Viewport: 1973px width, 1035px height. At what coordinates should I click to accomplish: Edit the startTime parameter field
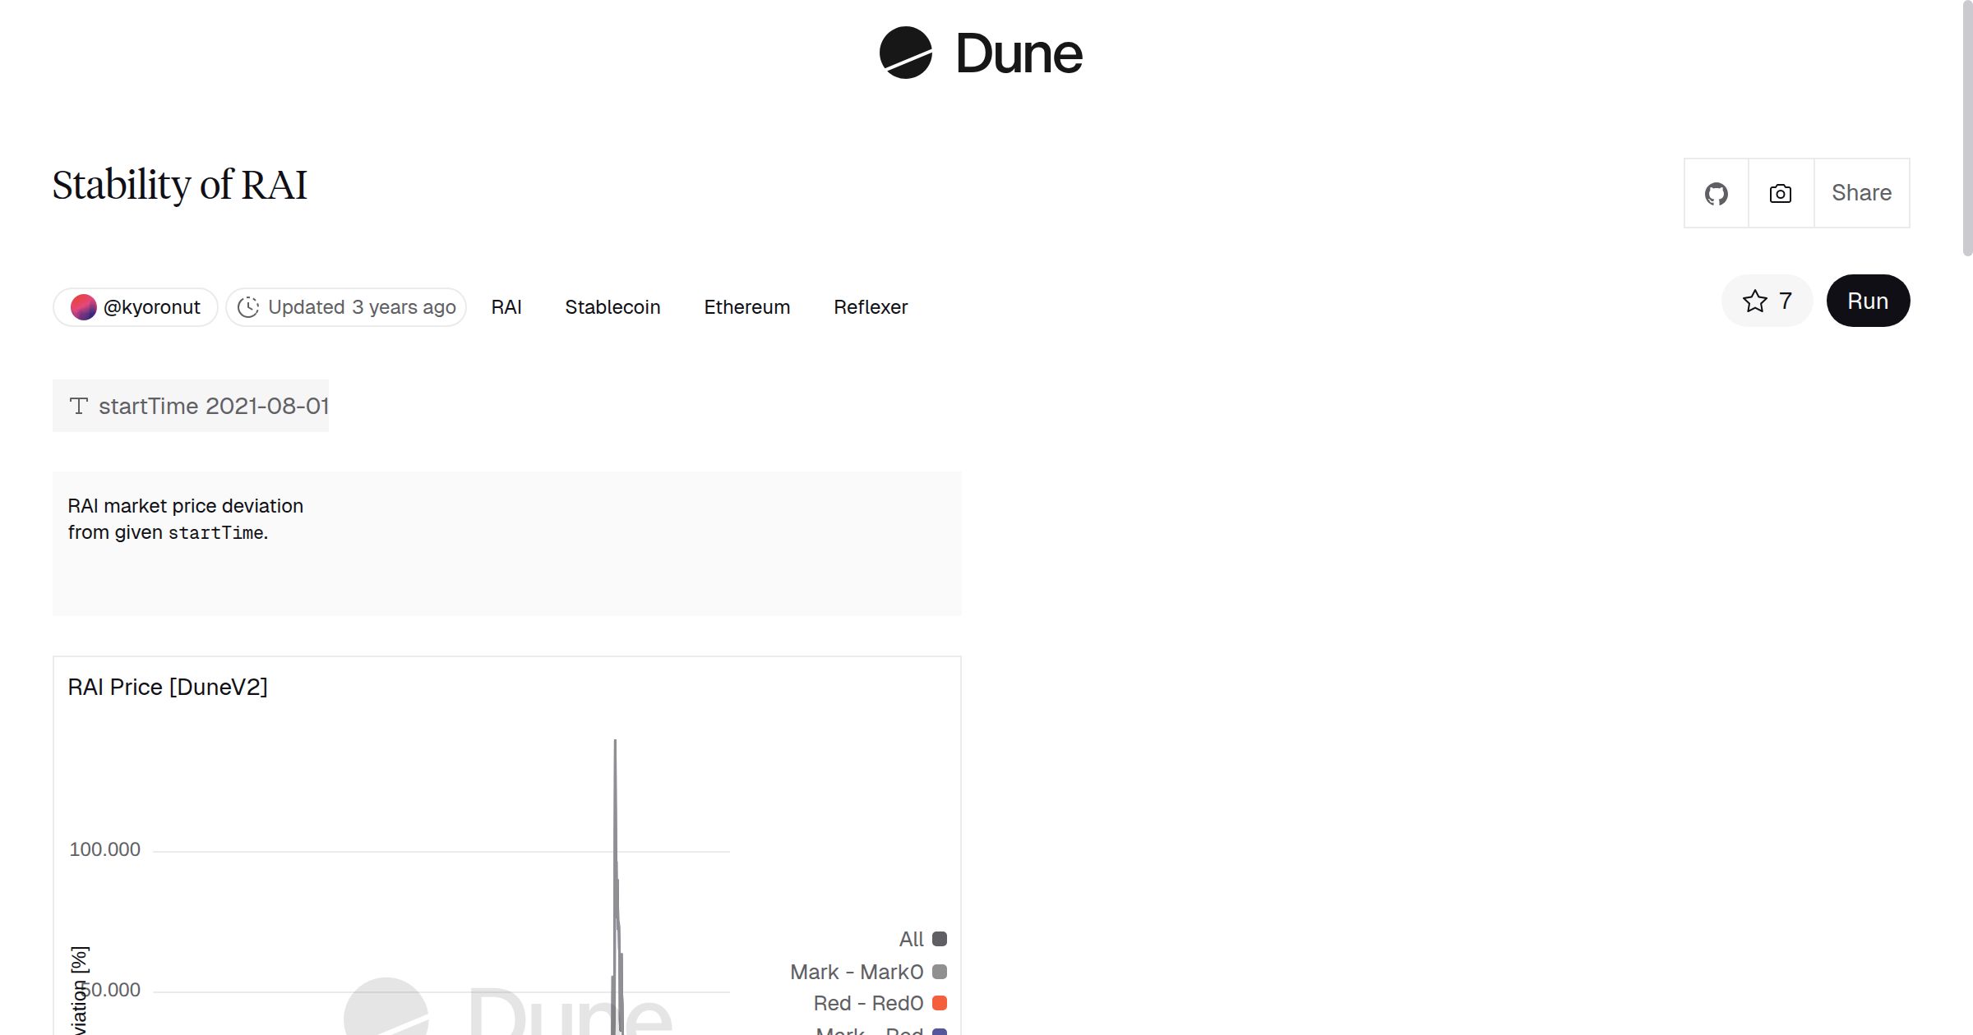266,406
